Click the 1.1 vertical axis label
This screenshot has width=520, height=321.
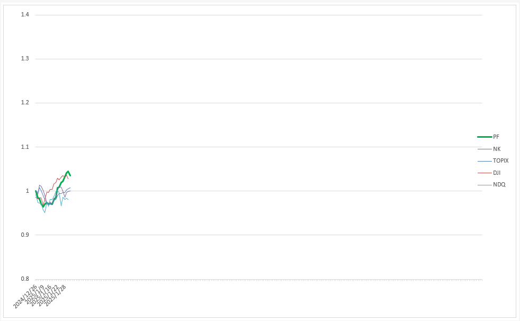tap(25, 147)
